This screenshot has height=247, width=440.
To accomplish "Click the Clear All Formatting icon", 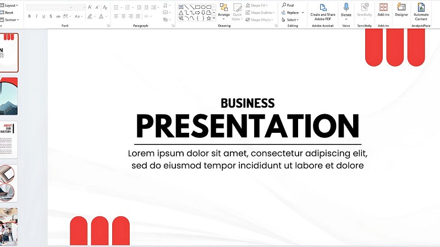I will tap(105, 8).
